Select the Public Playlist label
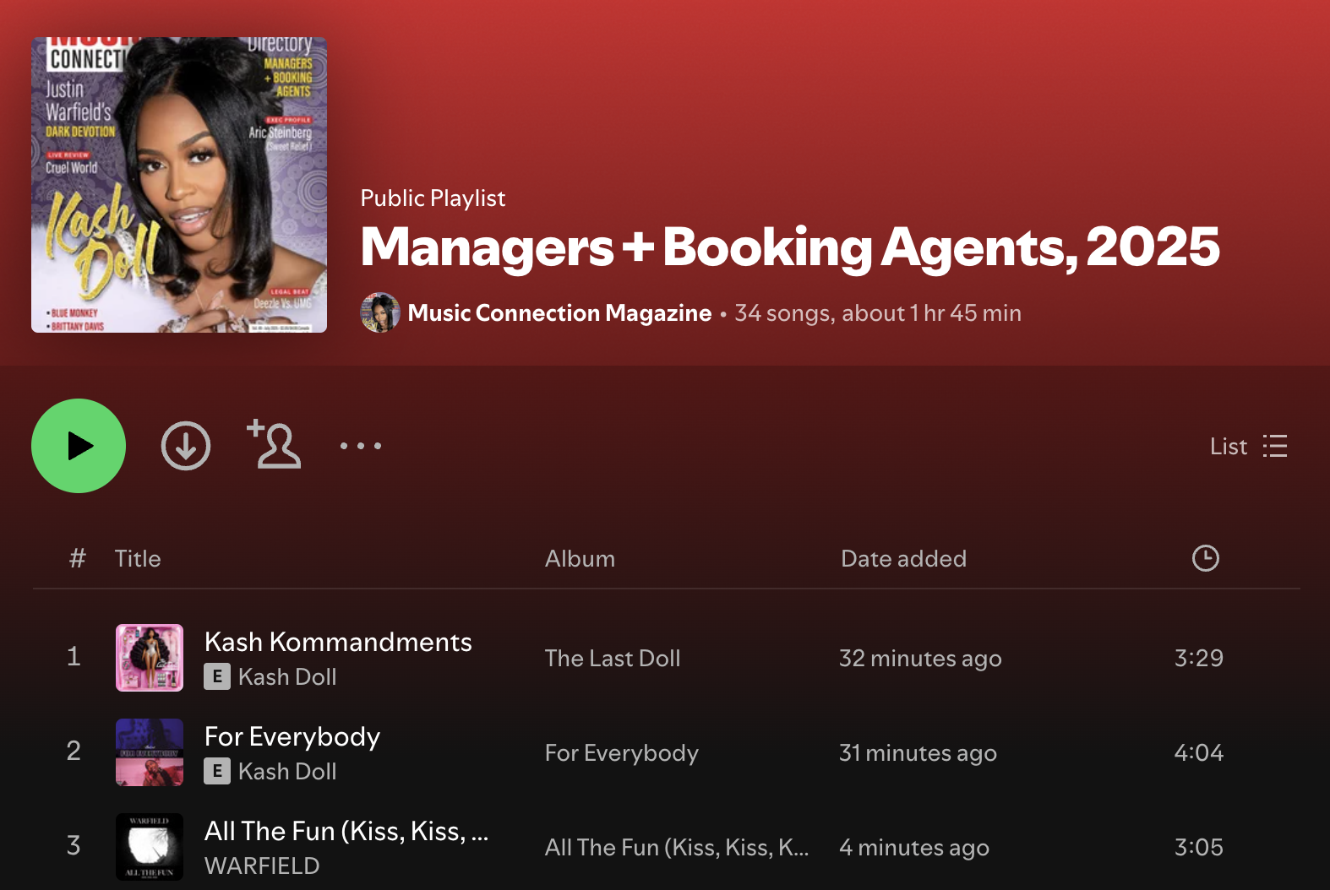 433,198
